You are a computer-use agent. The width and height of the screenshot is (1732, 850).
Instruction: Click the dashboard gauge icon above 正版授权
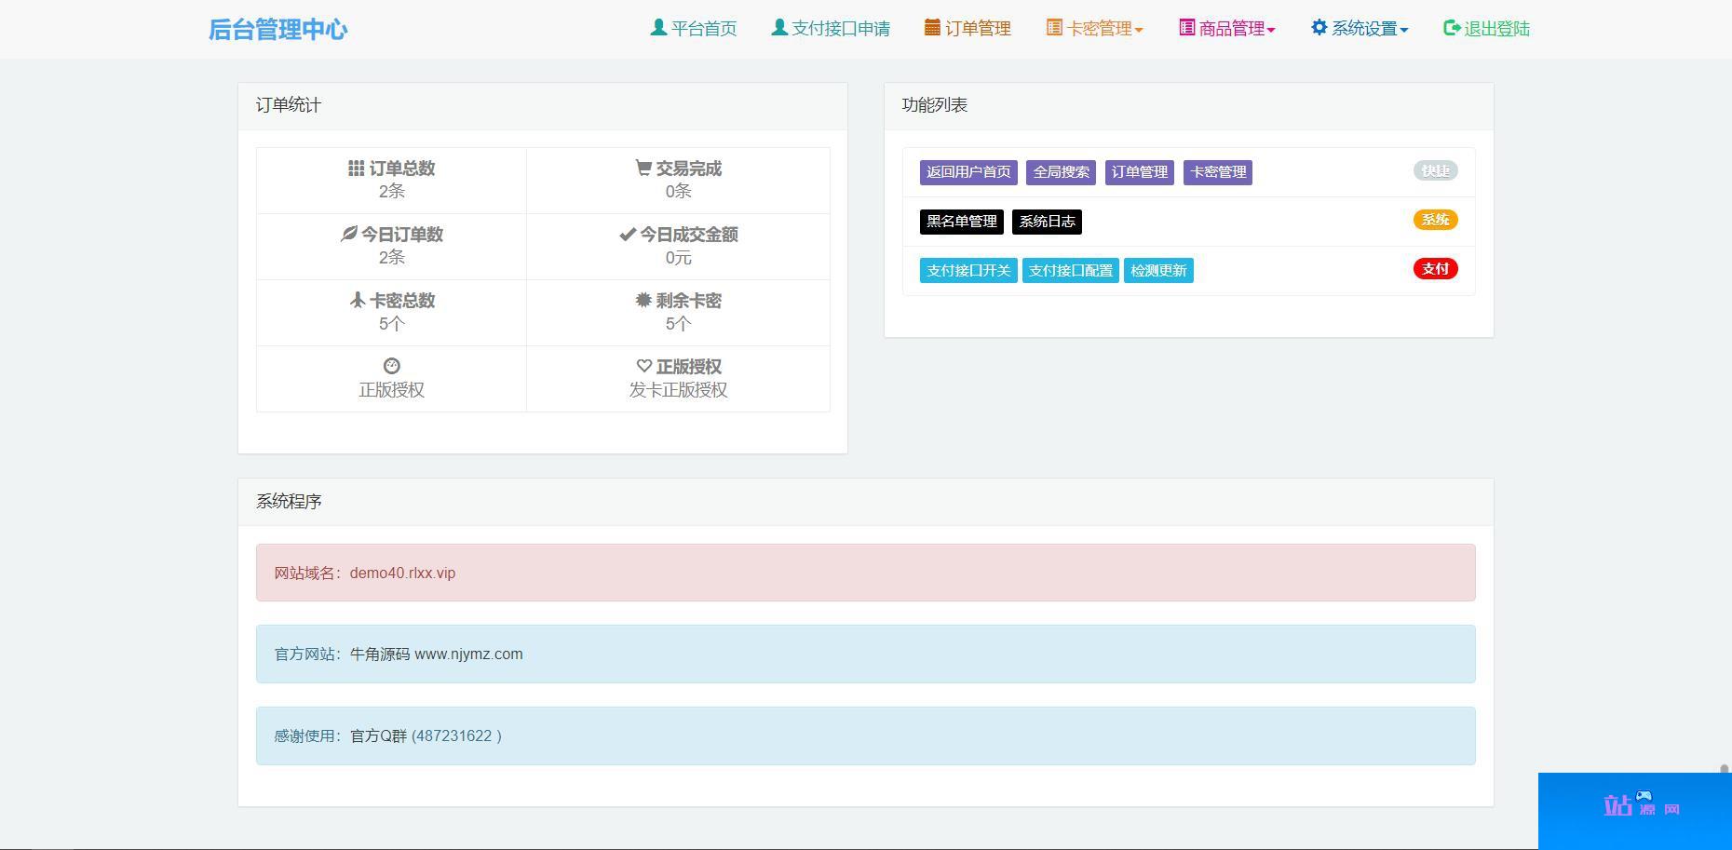tap(392, 366)
